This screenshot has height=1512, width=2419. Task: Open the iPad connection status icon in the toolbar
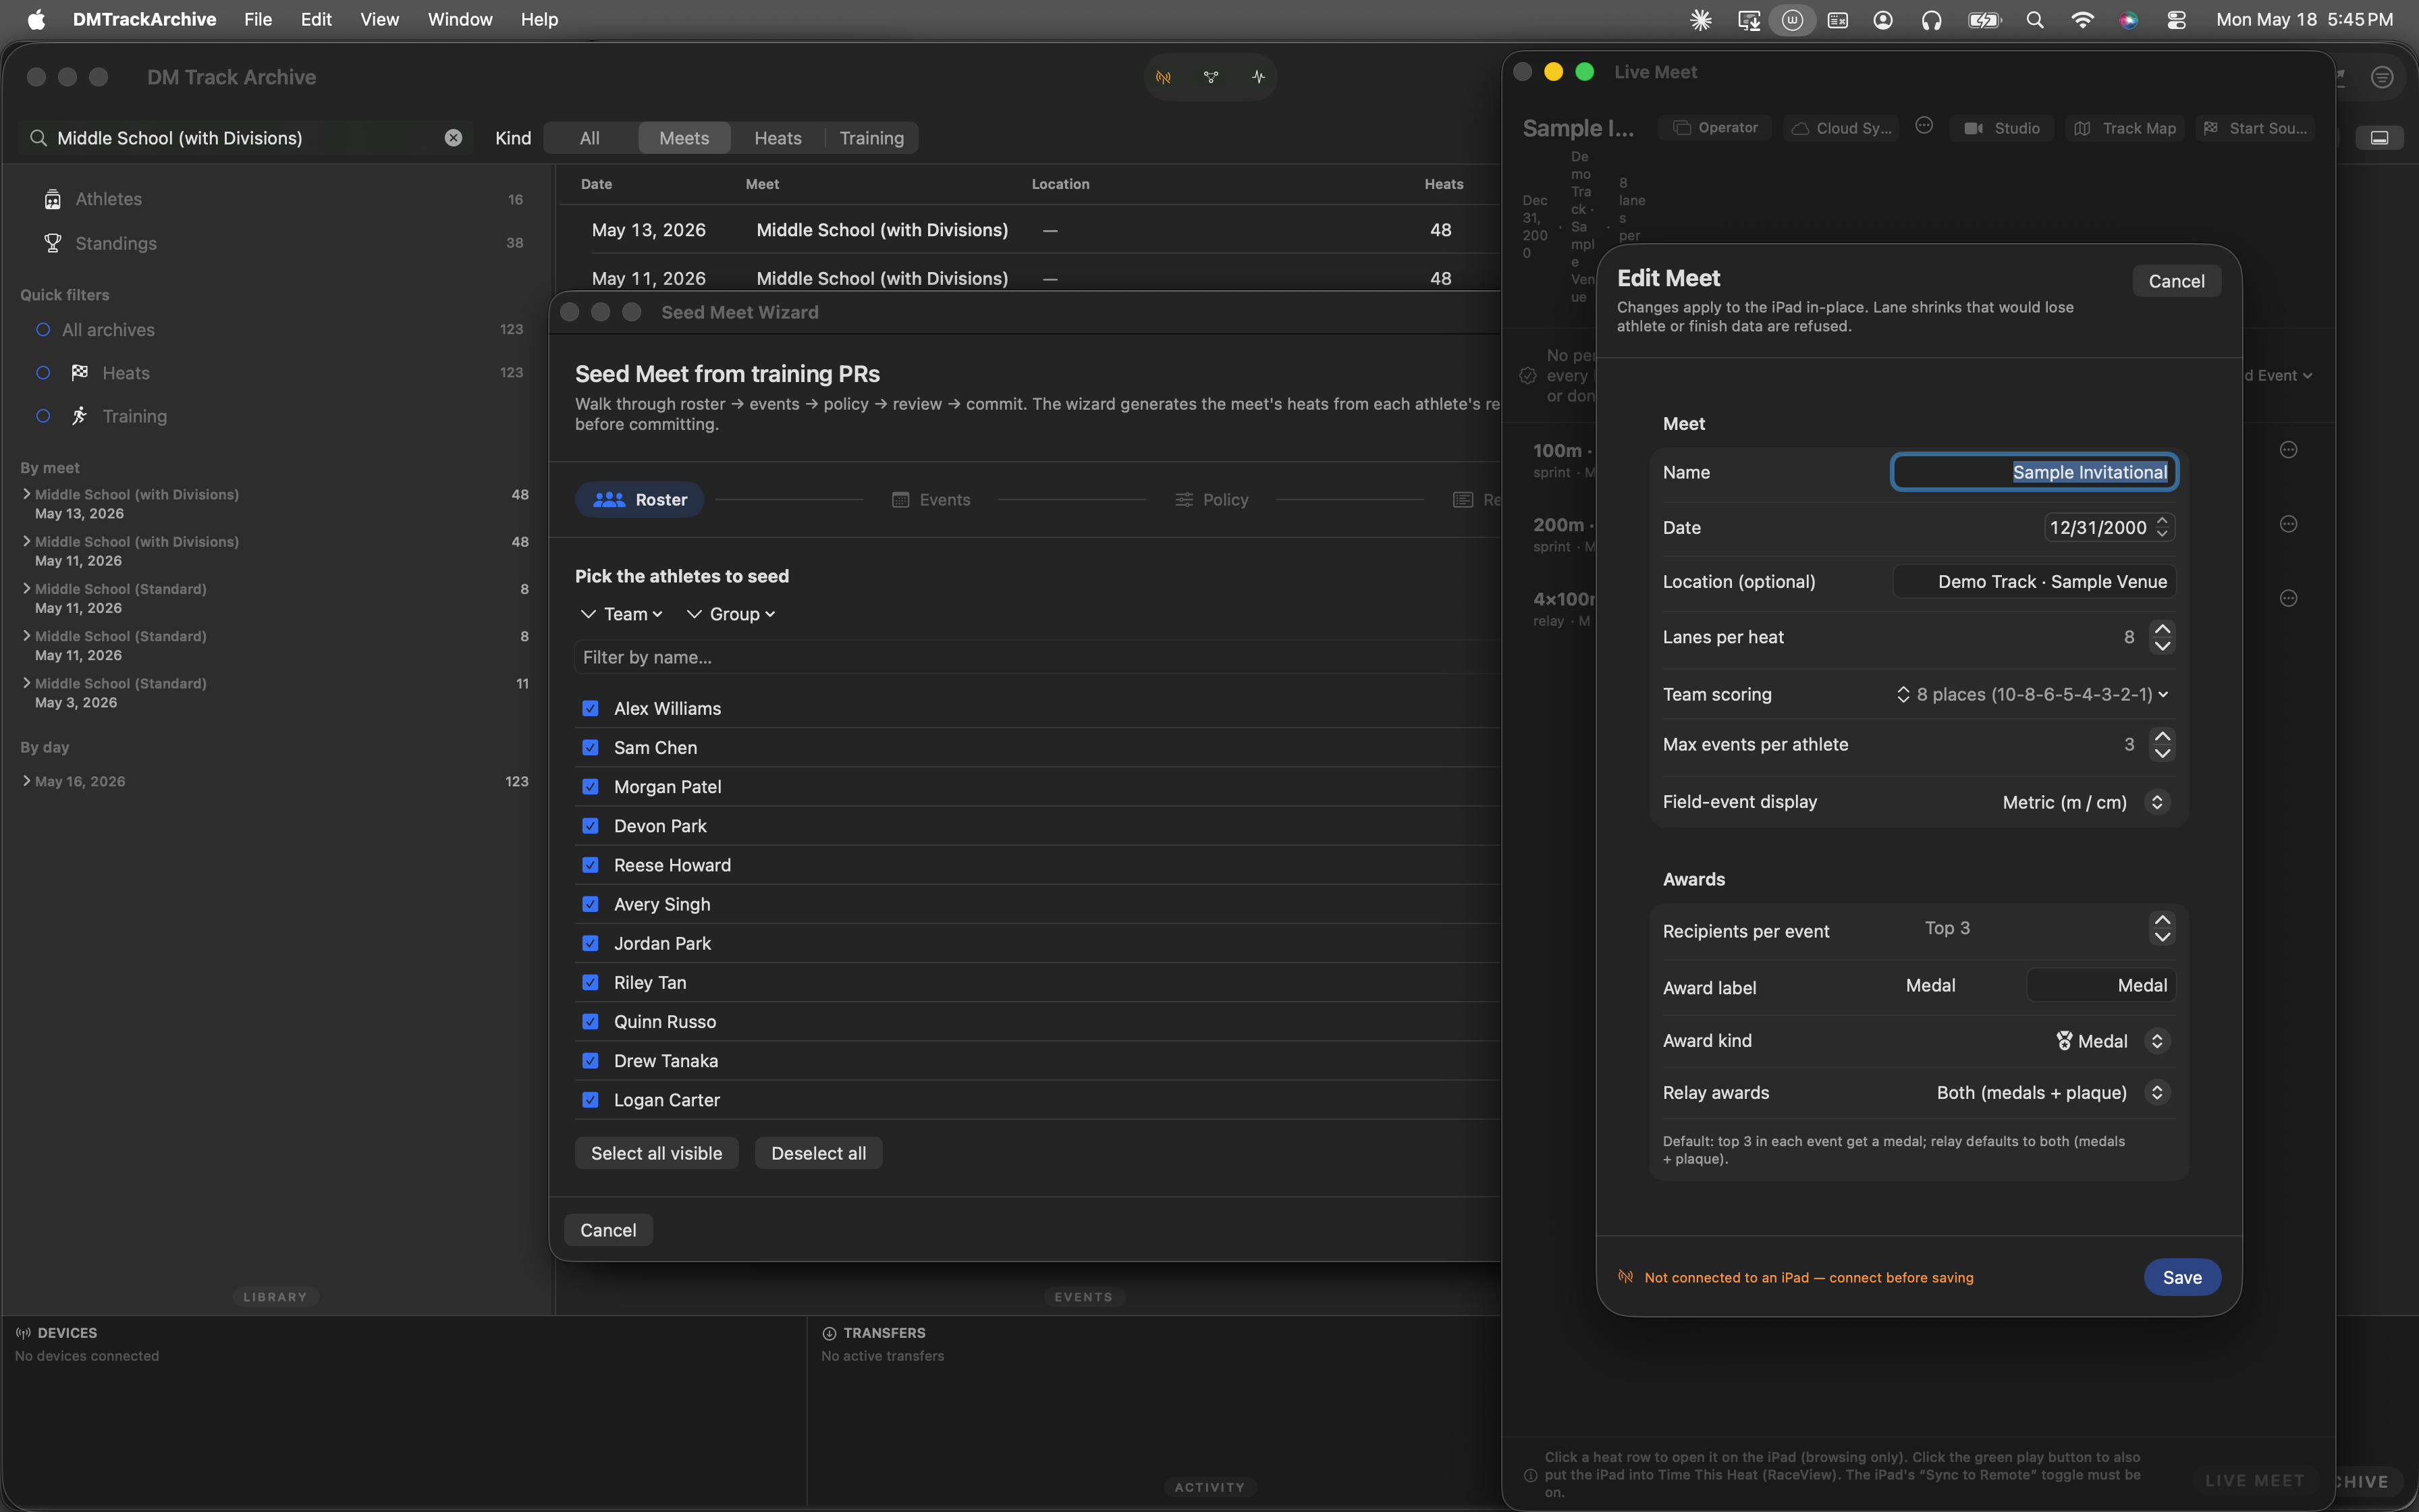[x=1164, y=77]
